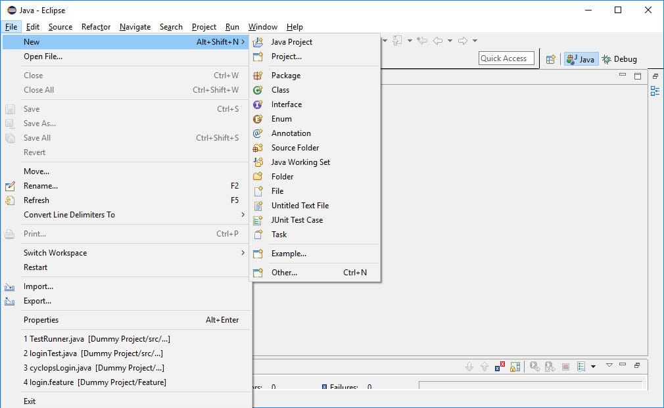Open the JUnit view menu triangle
This screenshot has height=408, width=664.
[x=609, y=365]
